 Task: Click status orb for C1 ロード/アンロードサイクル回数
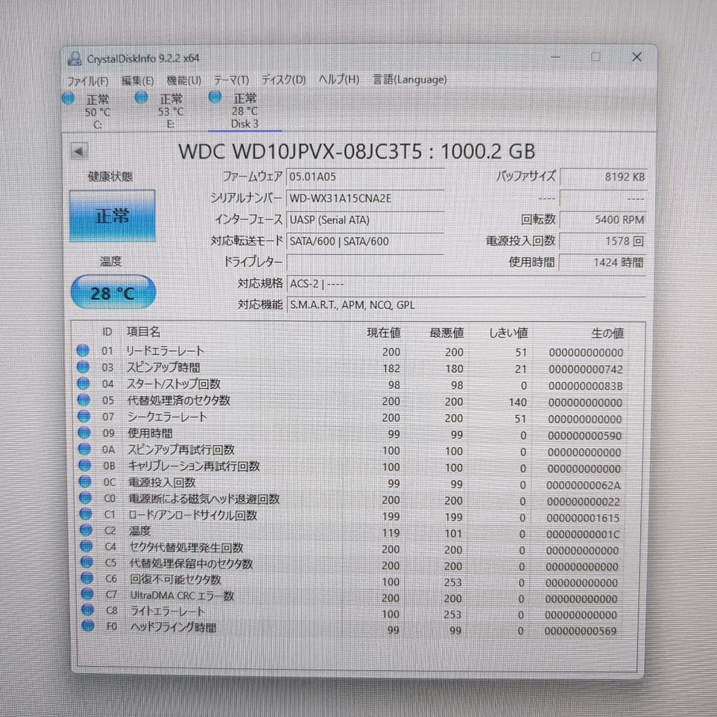coord(86,514)
